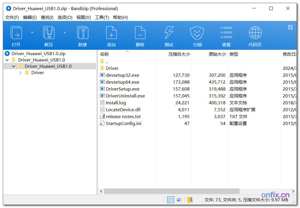Image resolution: width=300 pixels, height=208 pixels.
Task: Open the dropdown arrow next to 打开
Action: [x=32, y=32]
